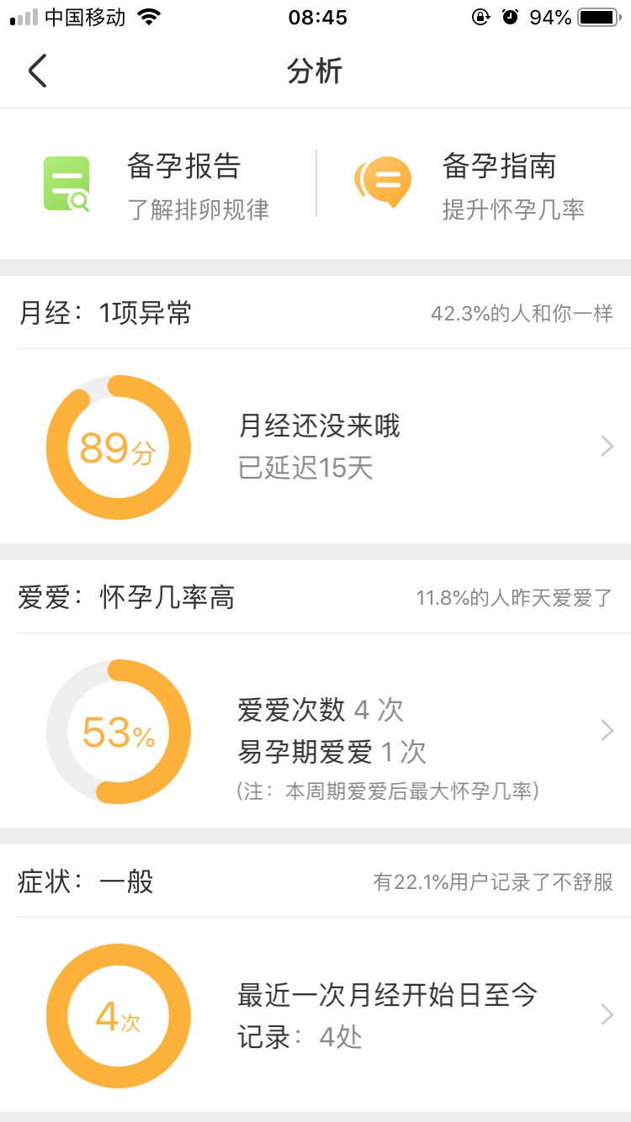The width and height of the screenshot is (631, 1122).
Task: Tap the battery icon in status bar
Action: tap(598, 17)
